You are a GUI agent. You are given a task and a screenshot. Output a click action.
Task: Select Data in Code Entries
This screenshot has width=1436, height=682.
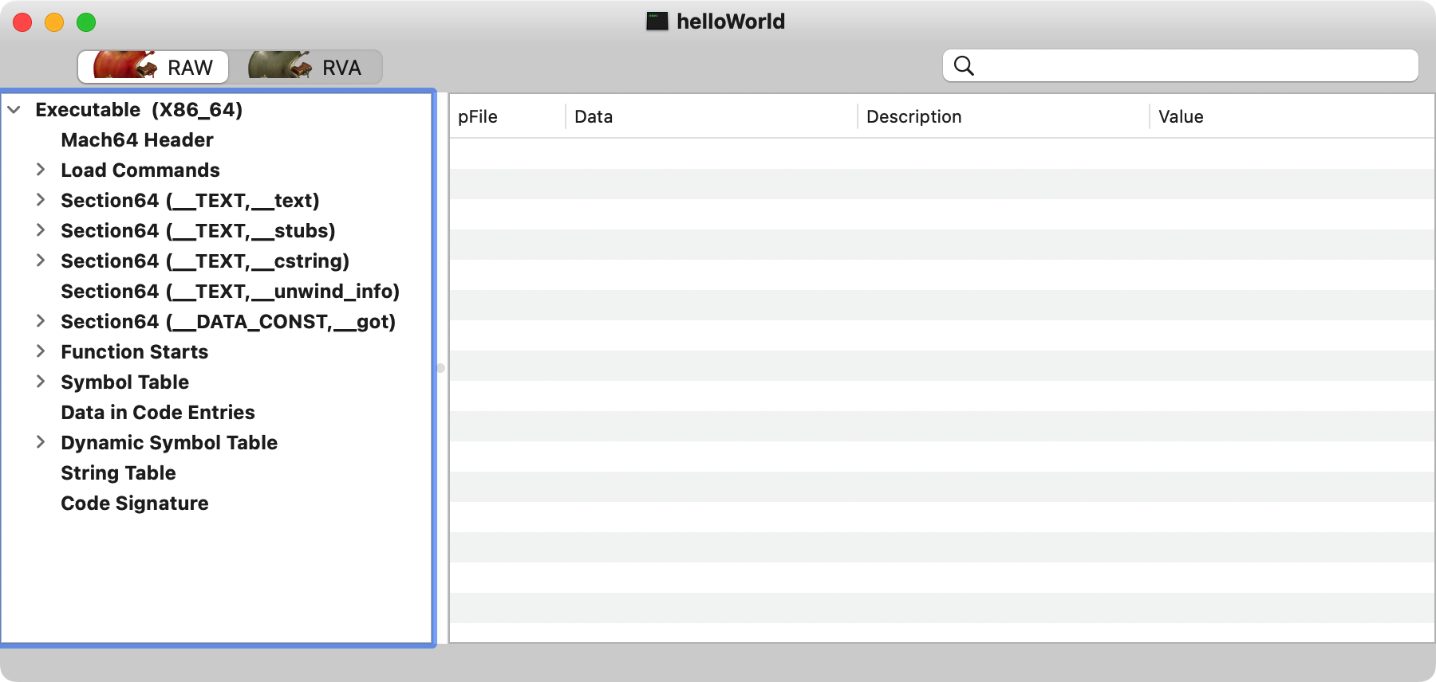158,413
